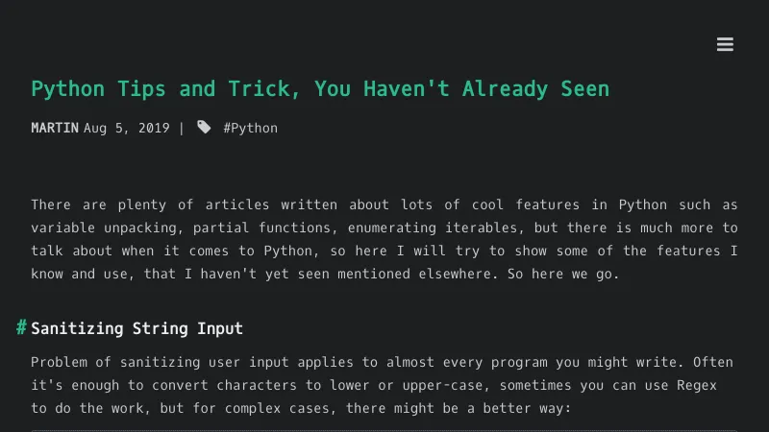Image resolution: width=769 pixels, height=432 pixels.
Task: Click the pipe separator after the date
Action: tap(182, 128)
